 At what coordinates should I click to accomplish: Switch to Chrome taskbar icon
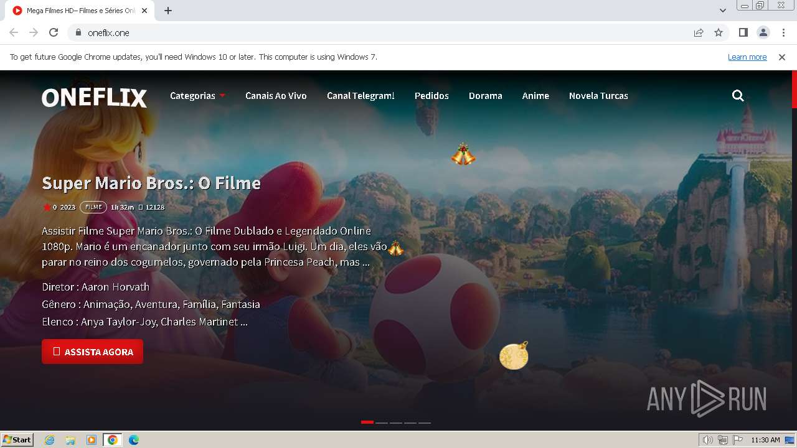[x=112, y=440]
